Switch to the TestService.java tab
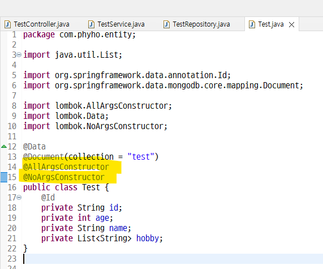Image resolution: width=323 pixels, height=269 pixels. point(117,24)
